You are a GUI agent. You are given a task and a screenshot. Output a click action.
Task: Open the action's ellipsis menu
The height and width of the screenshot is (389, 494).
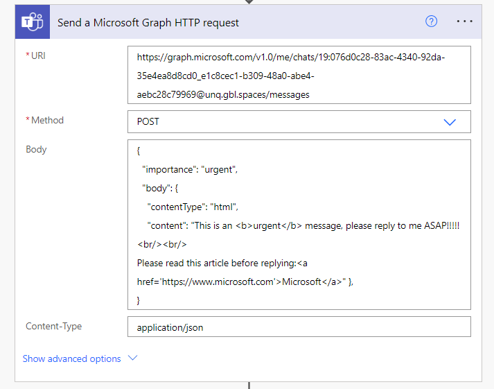(465, 21)
